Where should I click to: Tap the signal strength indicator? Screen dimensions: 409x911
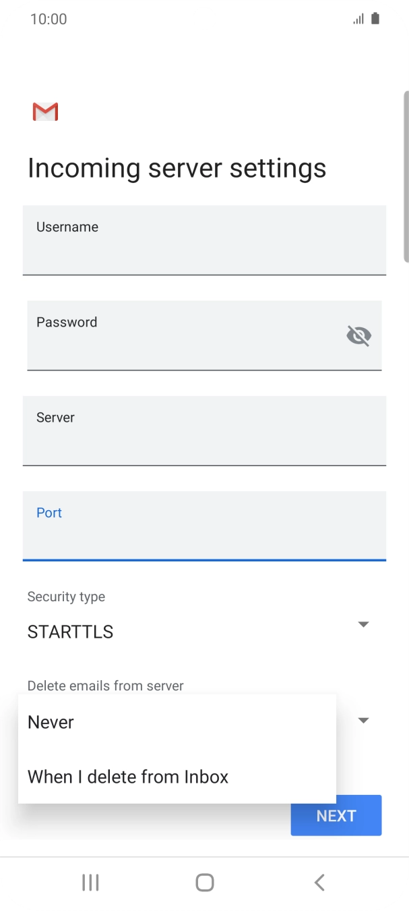click(358, 18)
